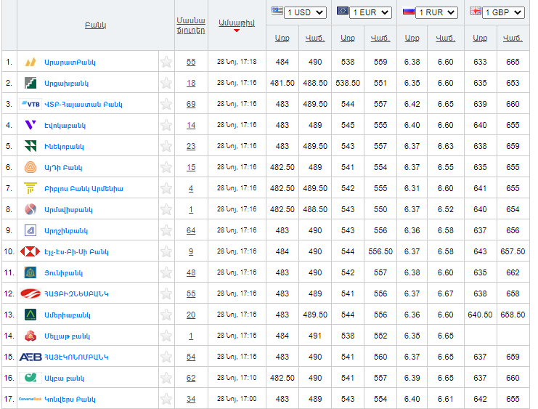Click the Evocabank purple V logo
Screen dimensions: 538x409
(30, 125)
